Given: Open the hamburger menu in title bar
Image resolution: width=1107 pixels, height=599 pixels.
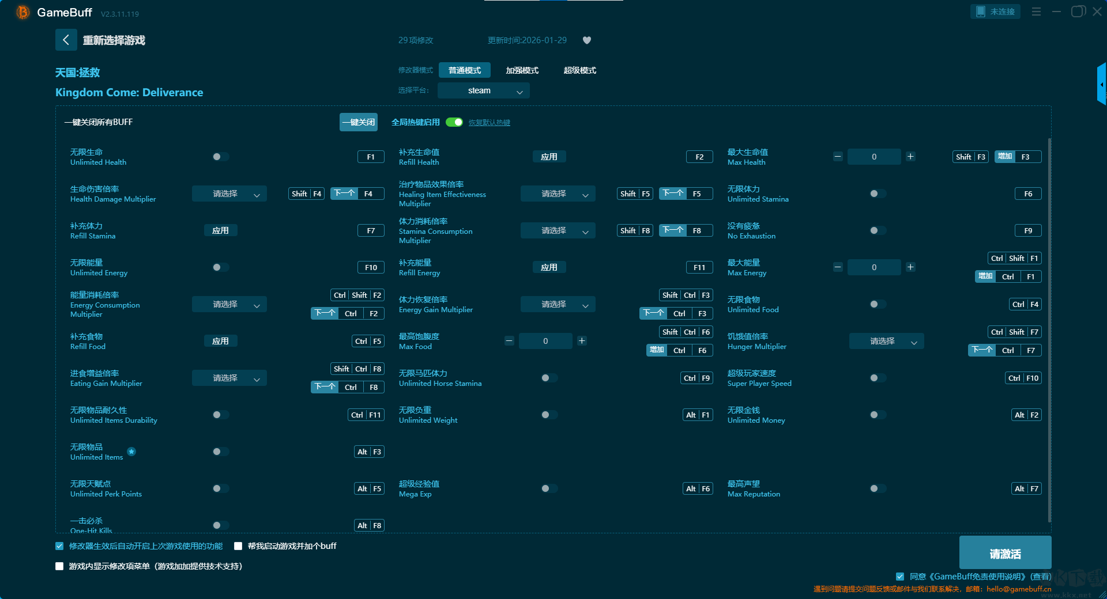Looking at the screenshot, I should pyautogui.click(x=1036, y=12).
